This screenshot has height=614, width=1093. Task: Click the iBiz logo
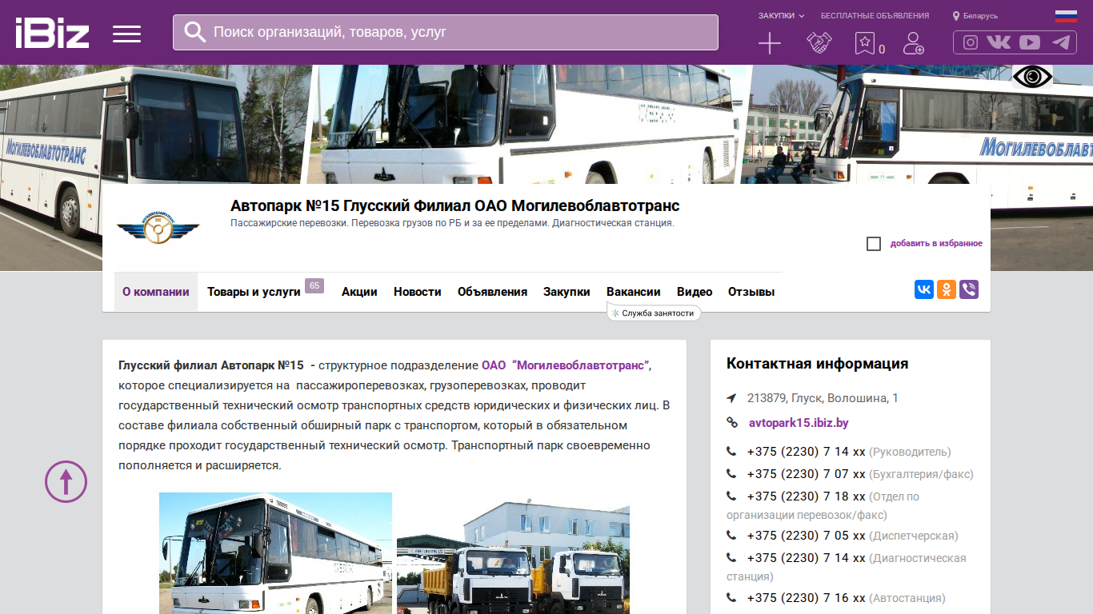point(52,33)
